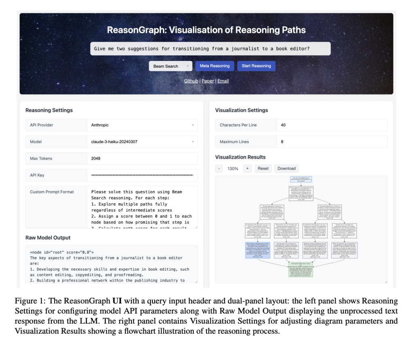Click the ReasonGraph page title
This screenshot has width=414, height=347.
coord(206,30)
